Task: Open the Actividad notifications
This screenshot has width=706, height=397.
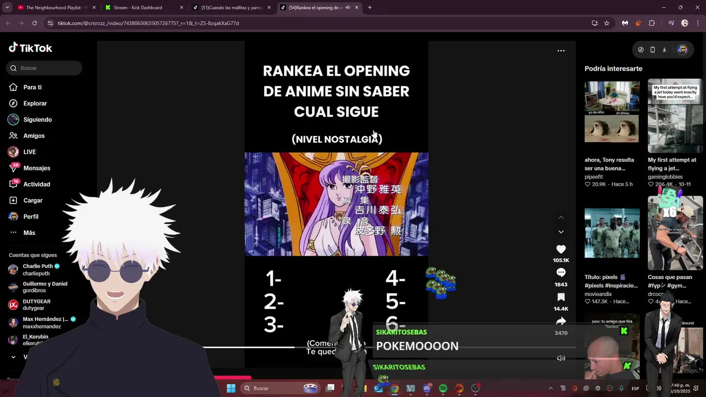Action: pyautogui.click(x=36, y=184)
